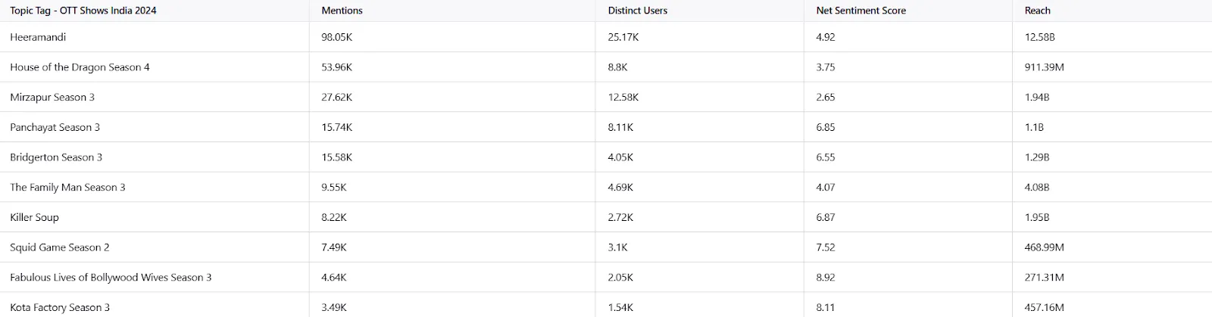Screen dimensions: 1212x317
Task: Click the Distinct Users column header
Action: pos(637,11)
